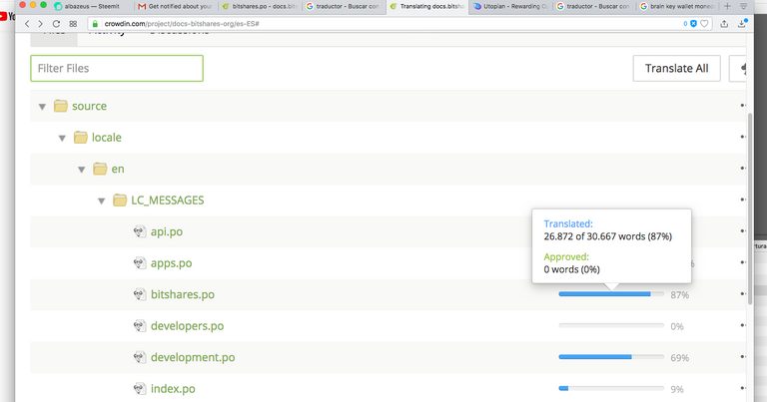This screenshot has height=402, width=767.
Task: Open bitshares.po file link
Action: point(183,294)
